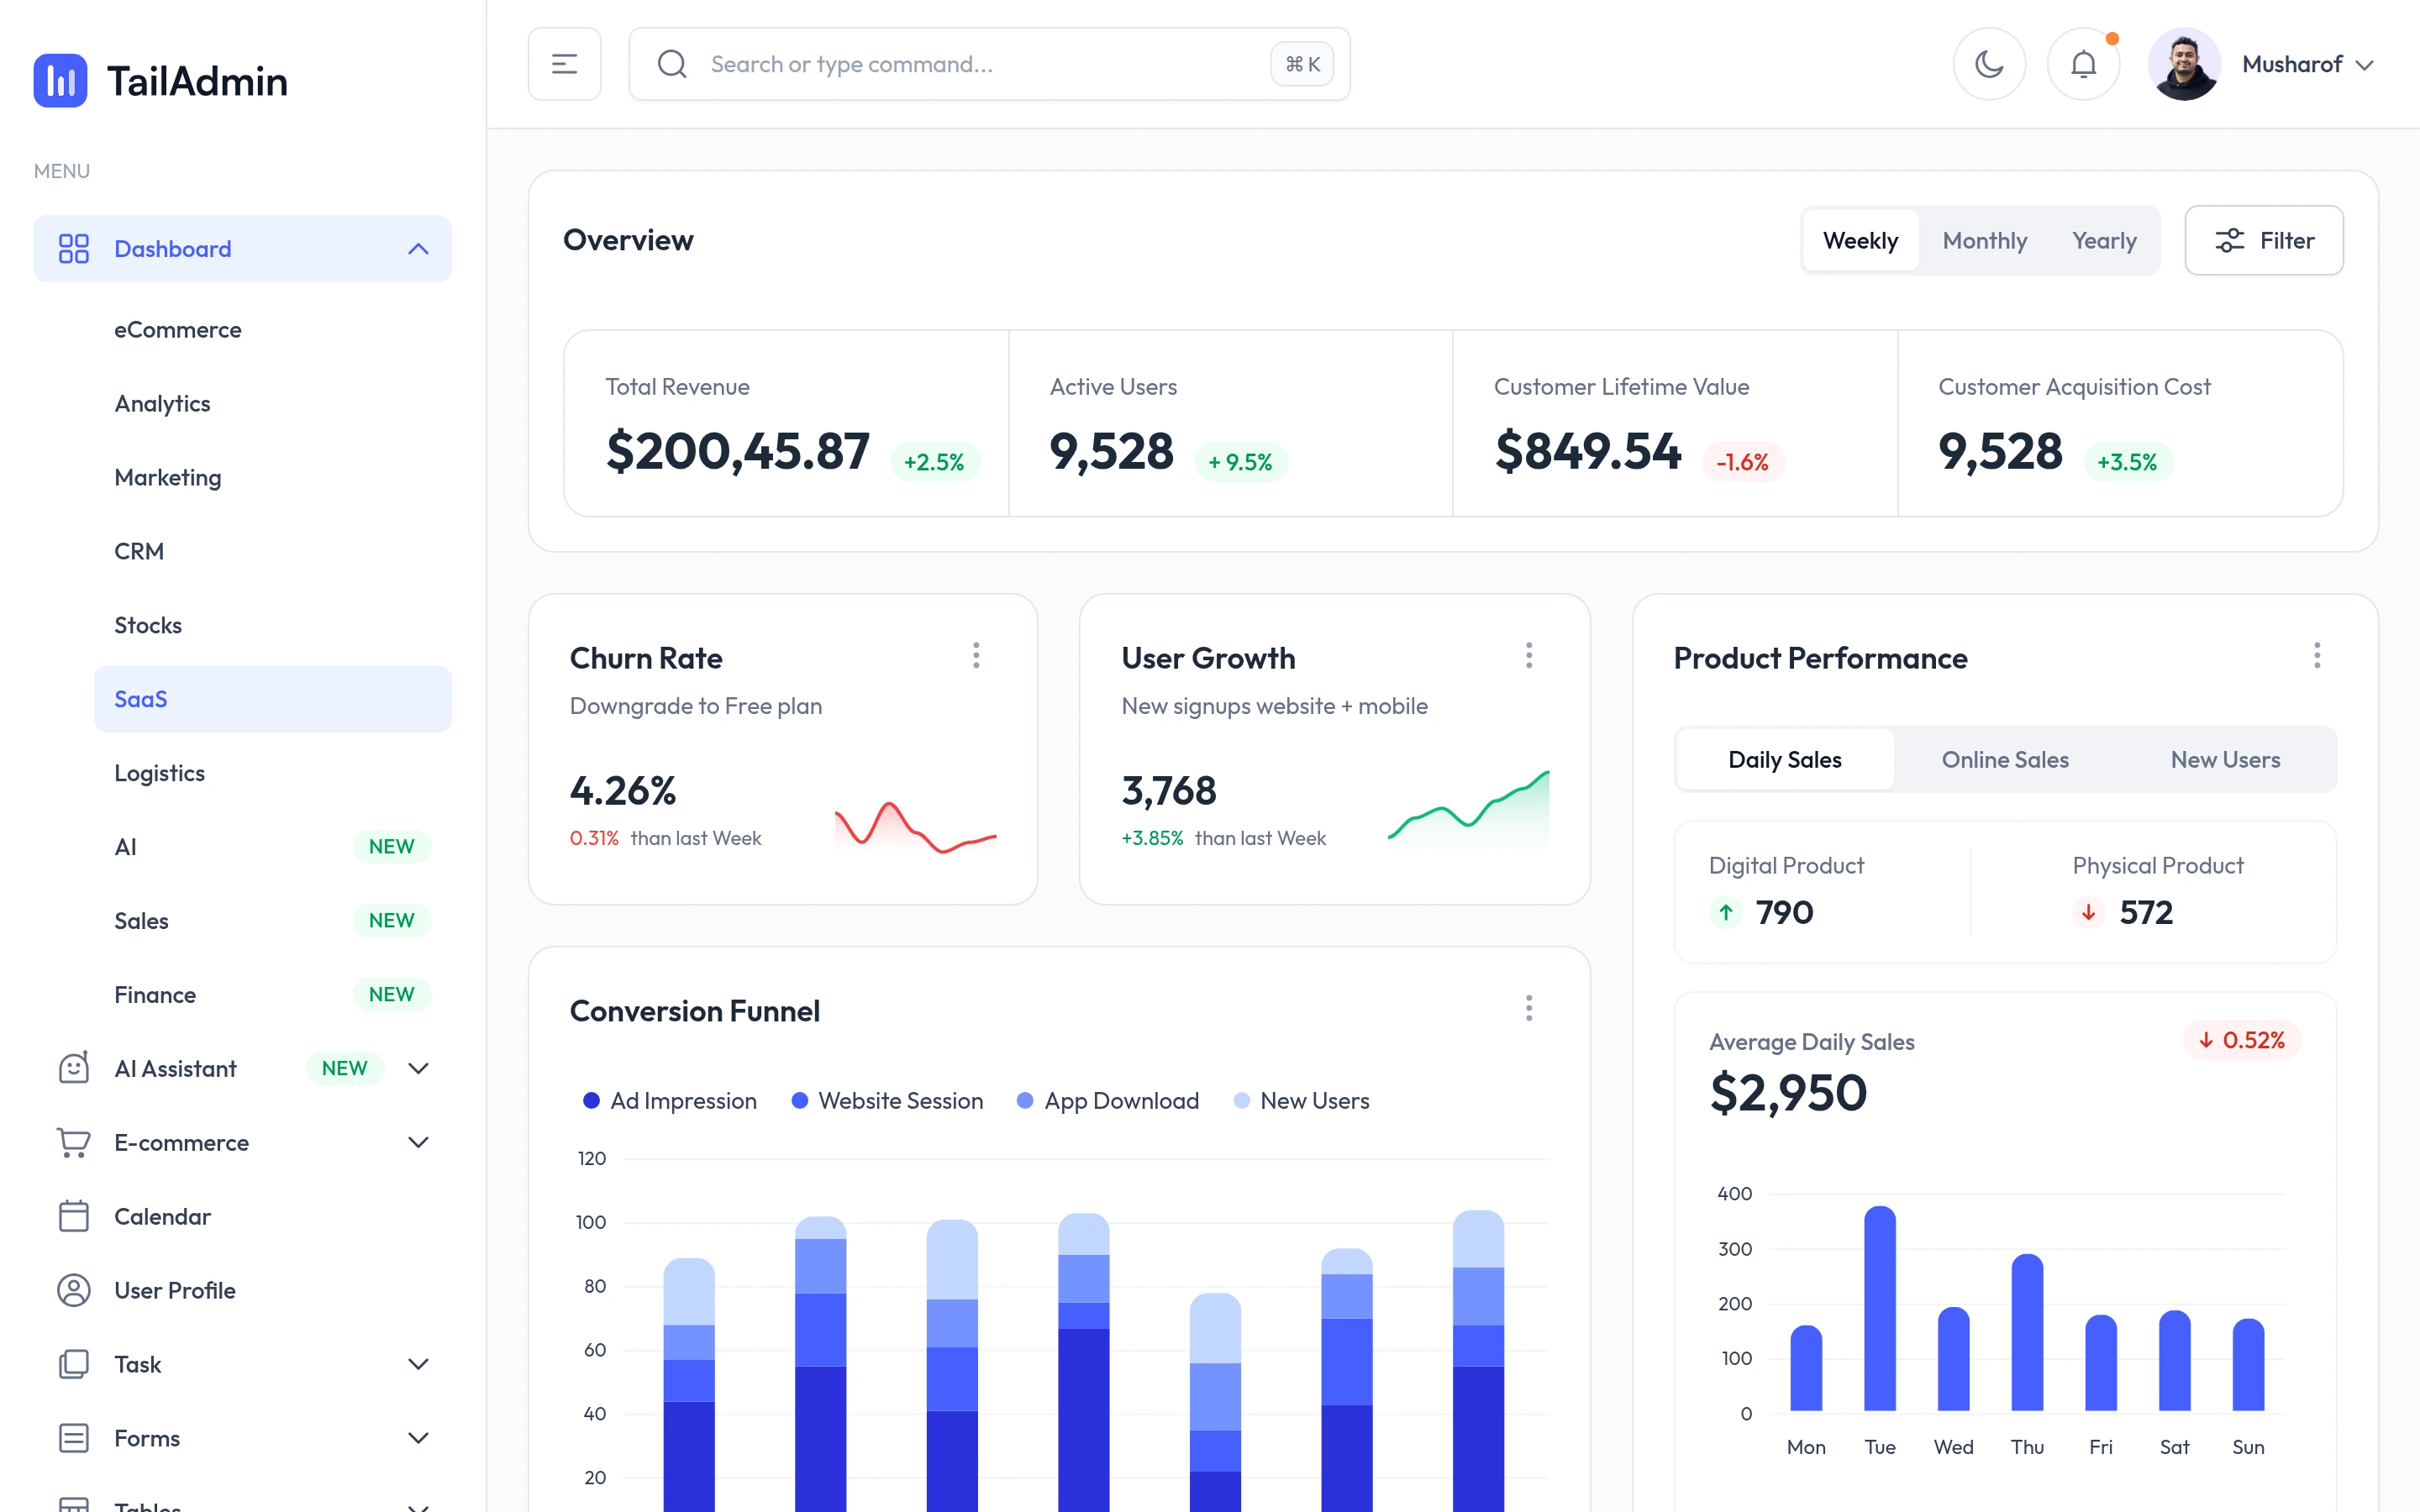The width and height of the screenshot is (2420, 1512).
Task: Go to the Marketing dashboard
Action: [168, 478]
